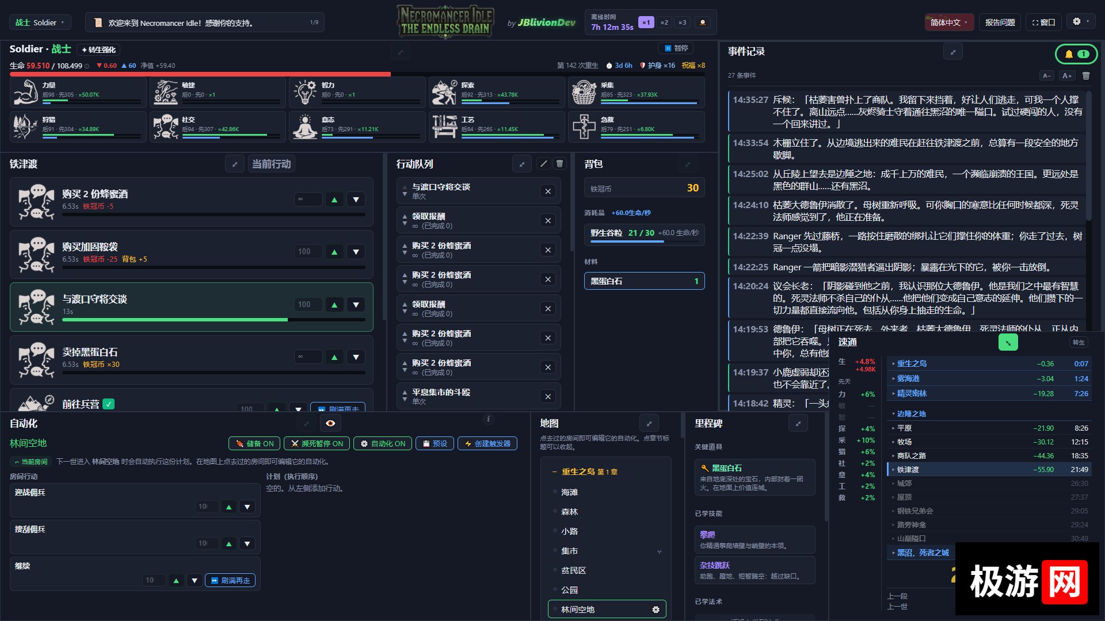The image size is (1105, 621).
Task: Expand the 精灵密林 speedrun row
Action: (x=989, y=393)
